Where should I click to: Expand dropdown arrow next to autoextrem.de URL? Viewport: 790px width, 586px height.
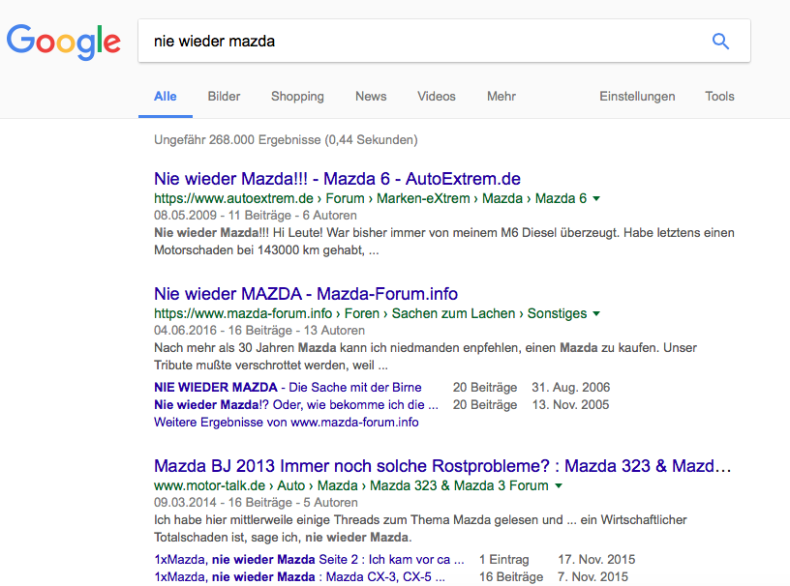click(596, 198)
